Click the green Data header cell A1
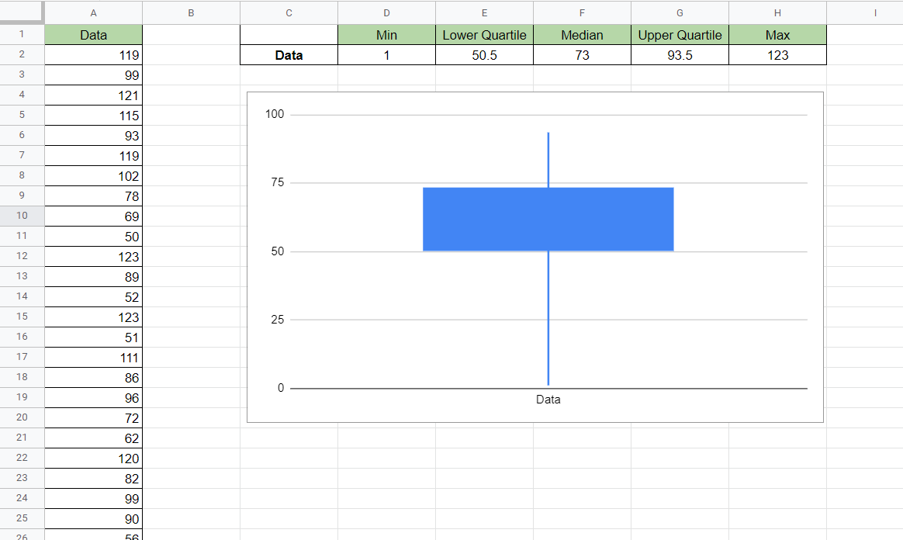903x540 pixels. click(x=93, y=35)
